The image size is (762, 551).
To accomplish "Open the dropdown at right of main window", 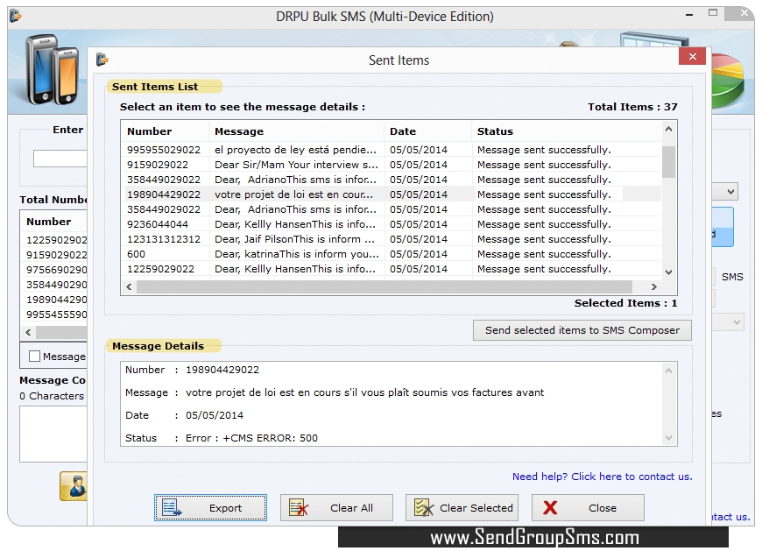I will (x=730, y=192).
